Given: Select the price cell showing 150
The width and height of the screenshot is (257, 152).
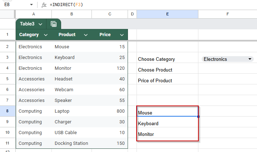Looking at the screenshot, I should tap(110, 143).
